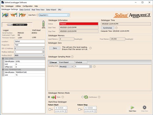This screenshot has width=153, height=115.
Task: Switch to the Data Wizard tab
Action: 51,10
